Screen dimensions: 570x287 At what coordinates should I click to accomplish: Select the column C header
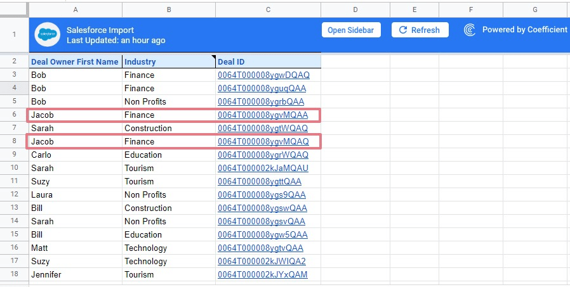[x=268, y=10]
